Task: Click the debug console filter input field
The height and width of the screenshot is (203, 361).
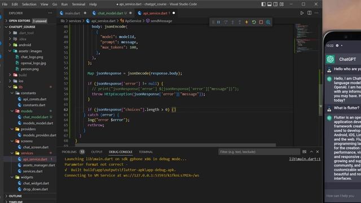Action: pyautogui.click(x=259, y=152)
